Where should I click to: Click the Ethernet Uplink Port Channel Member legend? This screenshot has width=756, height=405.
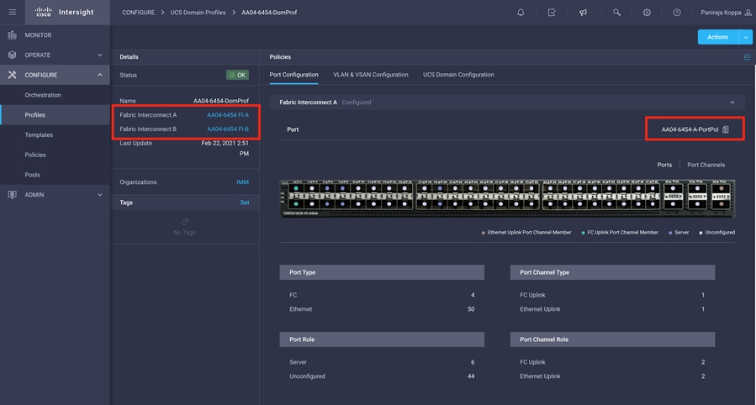tap(526, 232)
